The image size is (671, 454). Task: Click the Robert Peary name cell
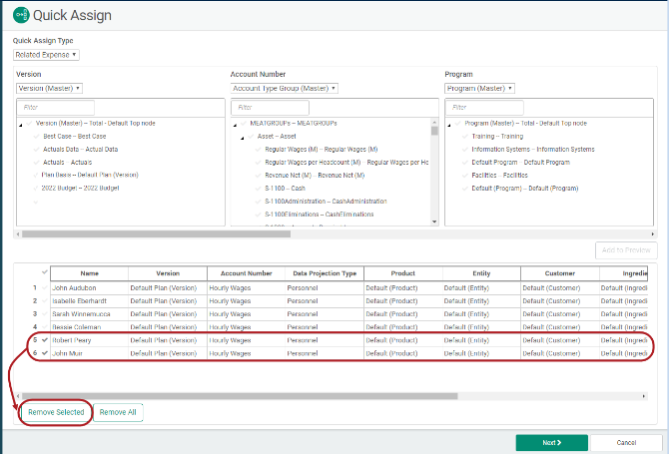(90, 340)
